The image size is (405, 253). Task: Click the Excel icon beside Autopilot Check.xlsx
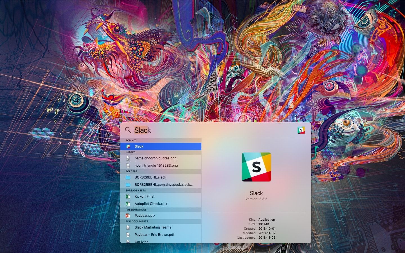[128, 204]
